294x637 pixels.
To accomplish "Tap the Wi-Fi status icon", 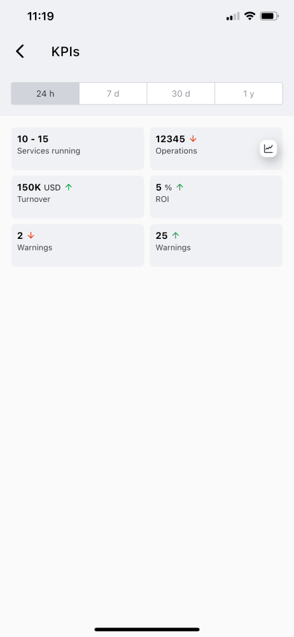I will [249, 17].
